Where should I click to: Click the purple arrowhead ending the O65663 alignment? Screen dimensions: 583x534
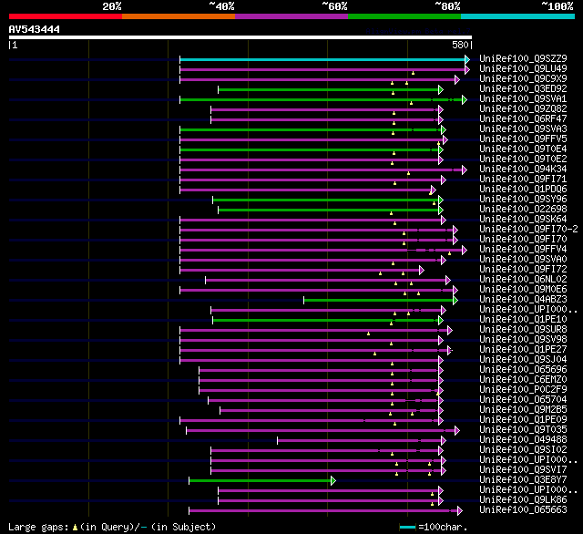460,511
